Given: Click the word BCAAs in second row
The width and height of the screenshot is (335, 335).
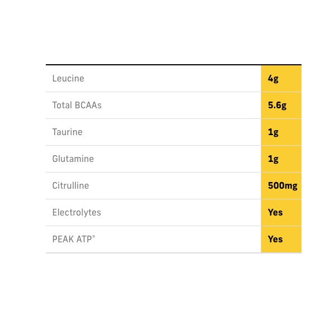Looking at the screenshot, I should (87, 106).
